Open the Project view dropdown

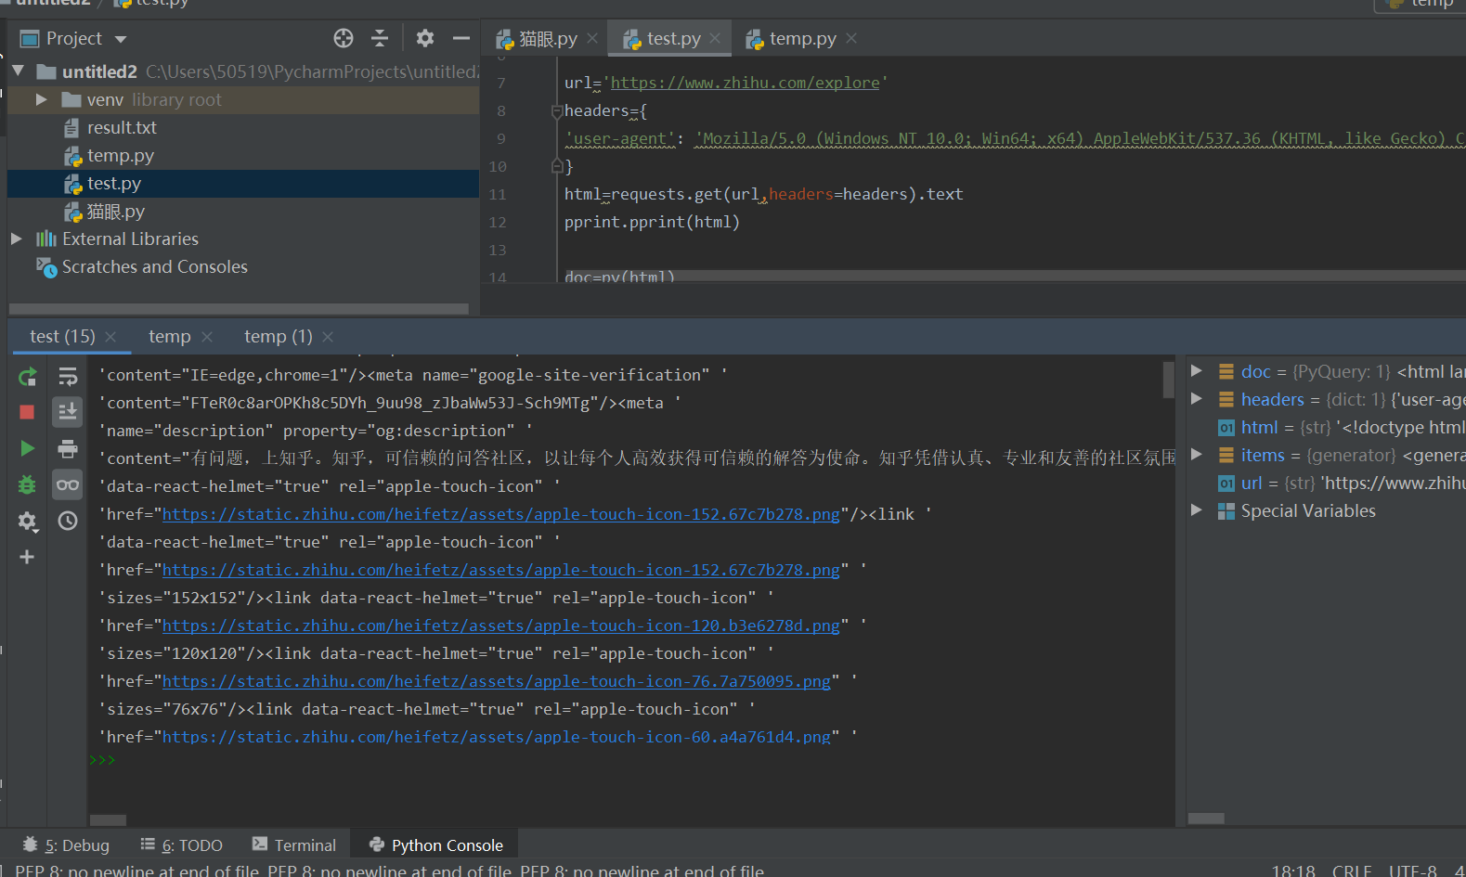[121, 39]
